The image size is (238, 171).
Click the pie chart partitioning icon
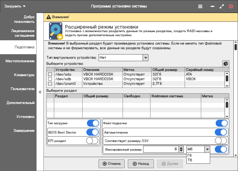(226, 63)
